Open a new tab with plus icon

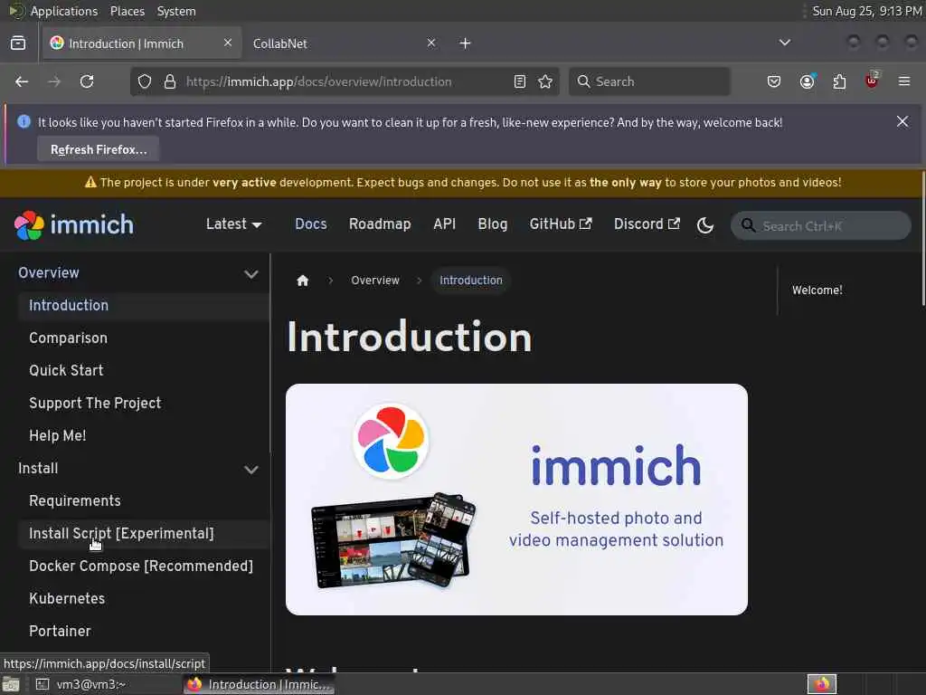click(x=466, y=43)
